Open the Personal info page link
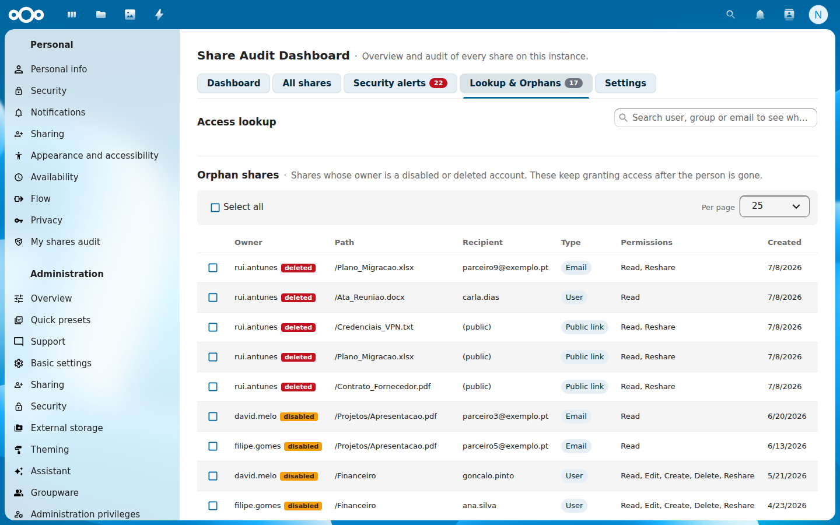This screenshot has height=525, width=840. coord(92,69)
